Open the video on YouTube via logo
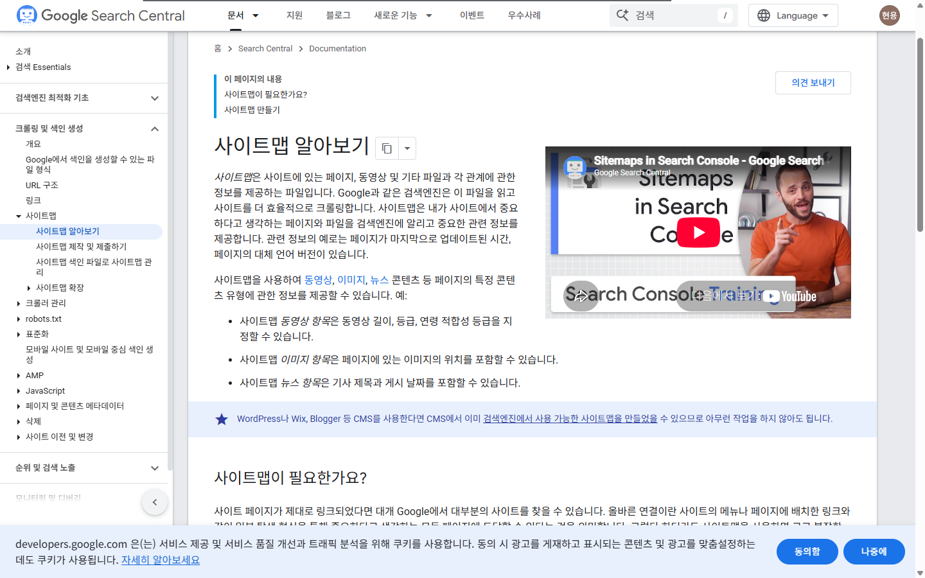 (x=789, y=296)
